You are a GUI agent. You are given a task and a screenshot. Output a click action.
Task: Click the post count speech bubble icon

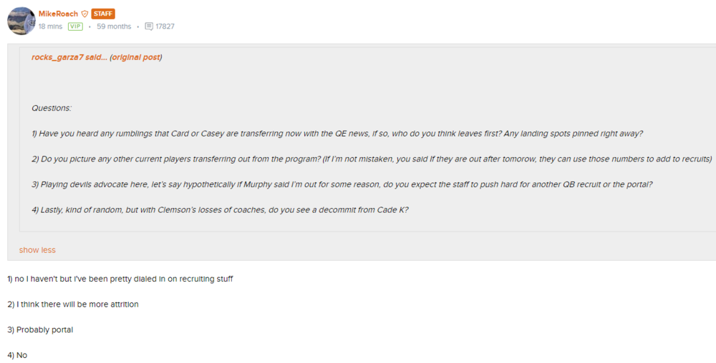pos(149,26)
